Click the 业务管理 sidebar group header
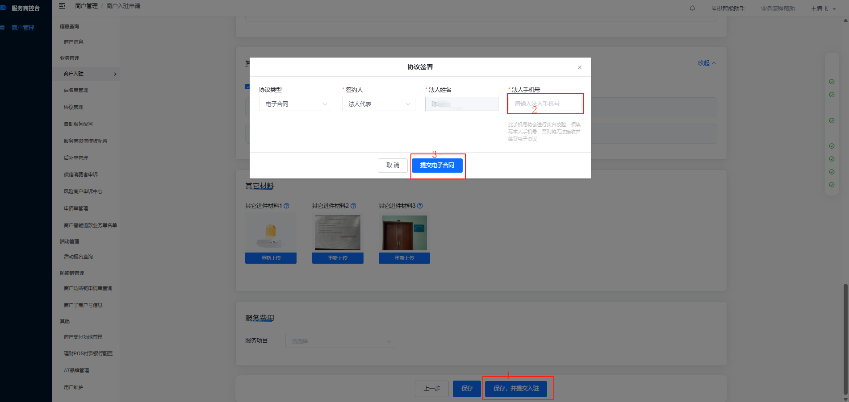 pos(69,58)
